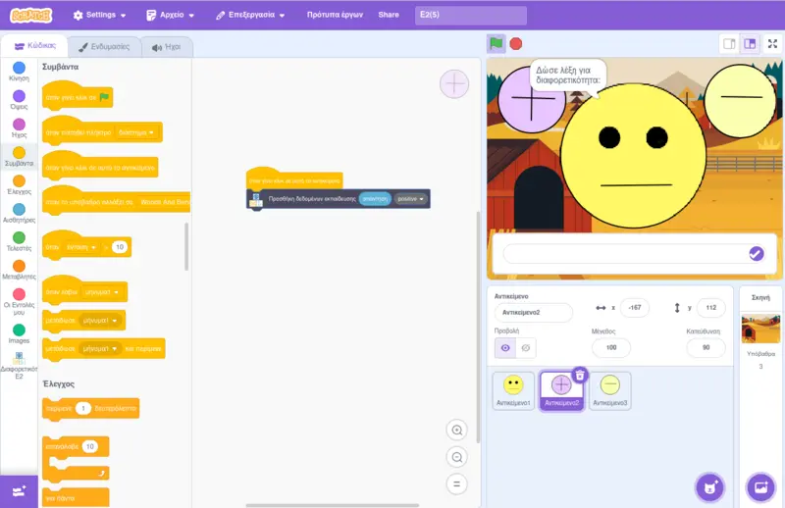Image resolution: width=785 pixels, height=508 pixels.
Task: Show the sprite with the eye icon
Action: coord(505,348)
